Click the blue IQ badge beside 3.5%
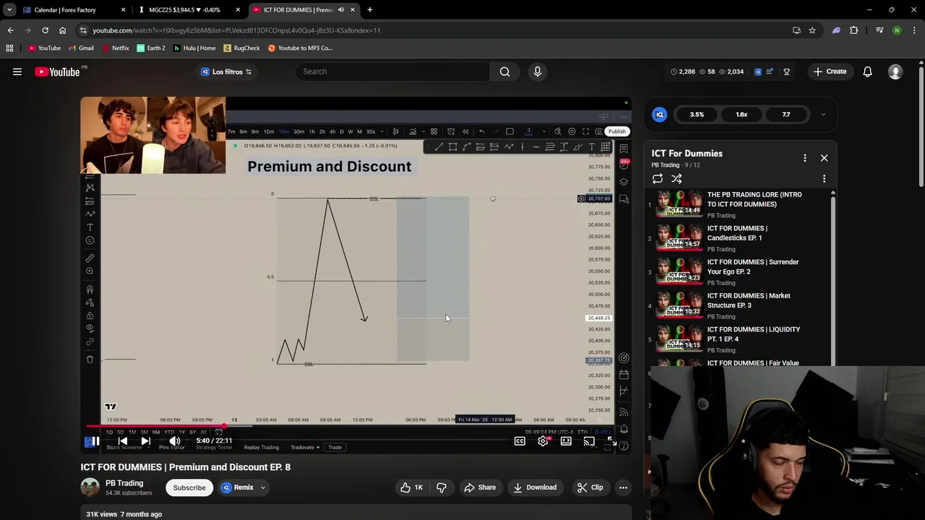The width and height of the screenshot is (925, 520). [x=659, y=114]
